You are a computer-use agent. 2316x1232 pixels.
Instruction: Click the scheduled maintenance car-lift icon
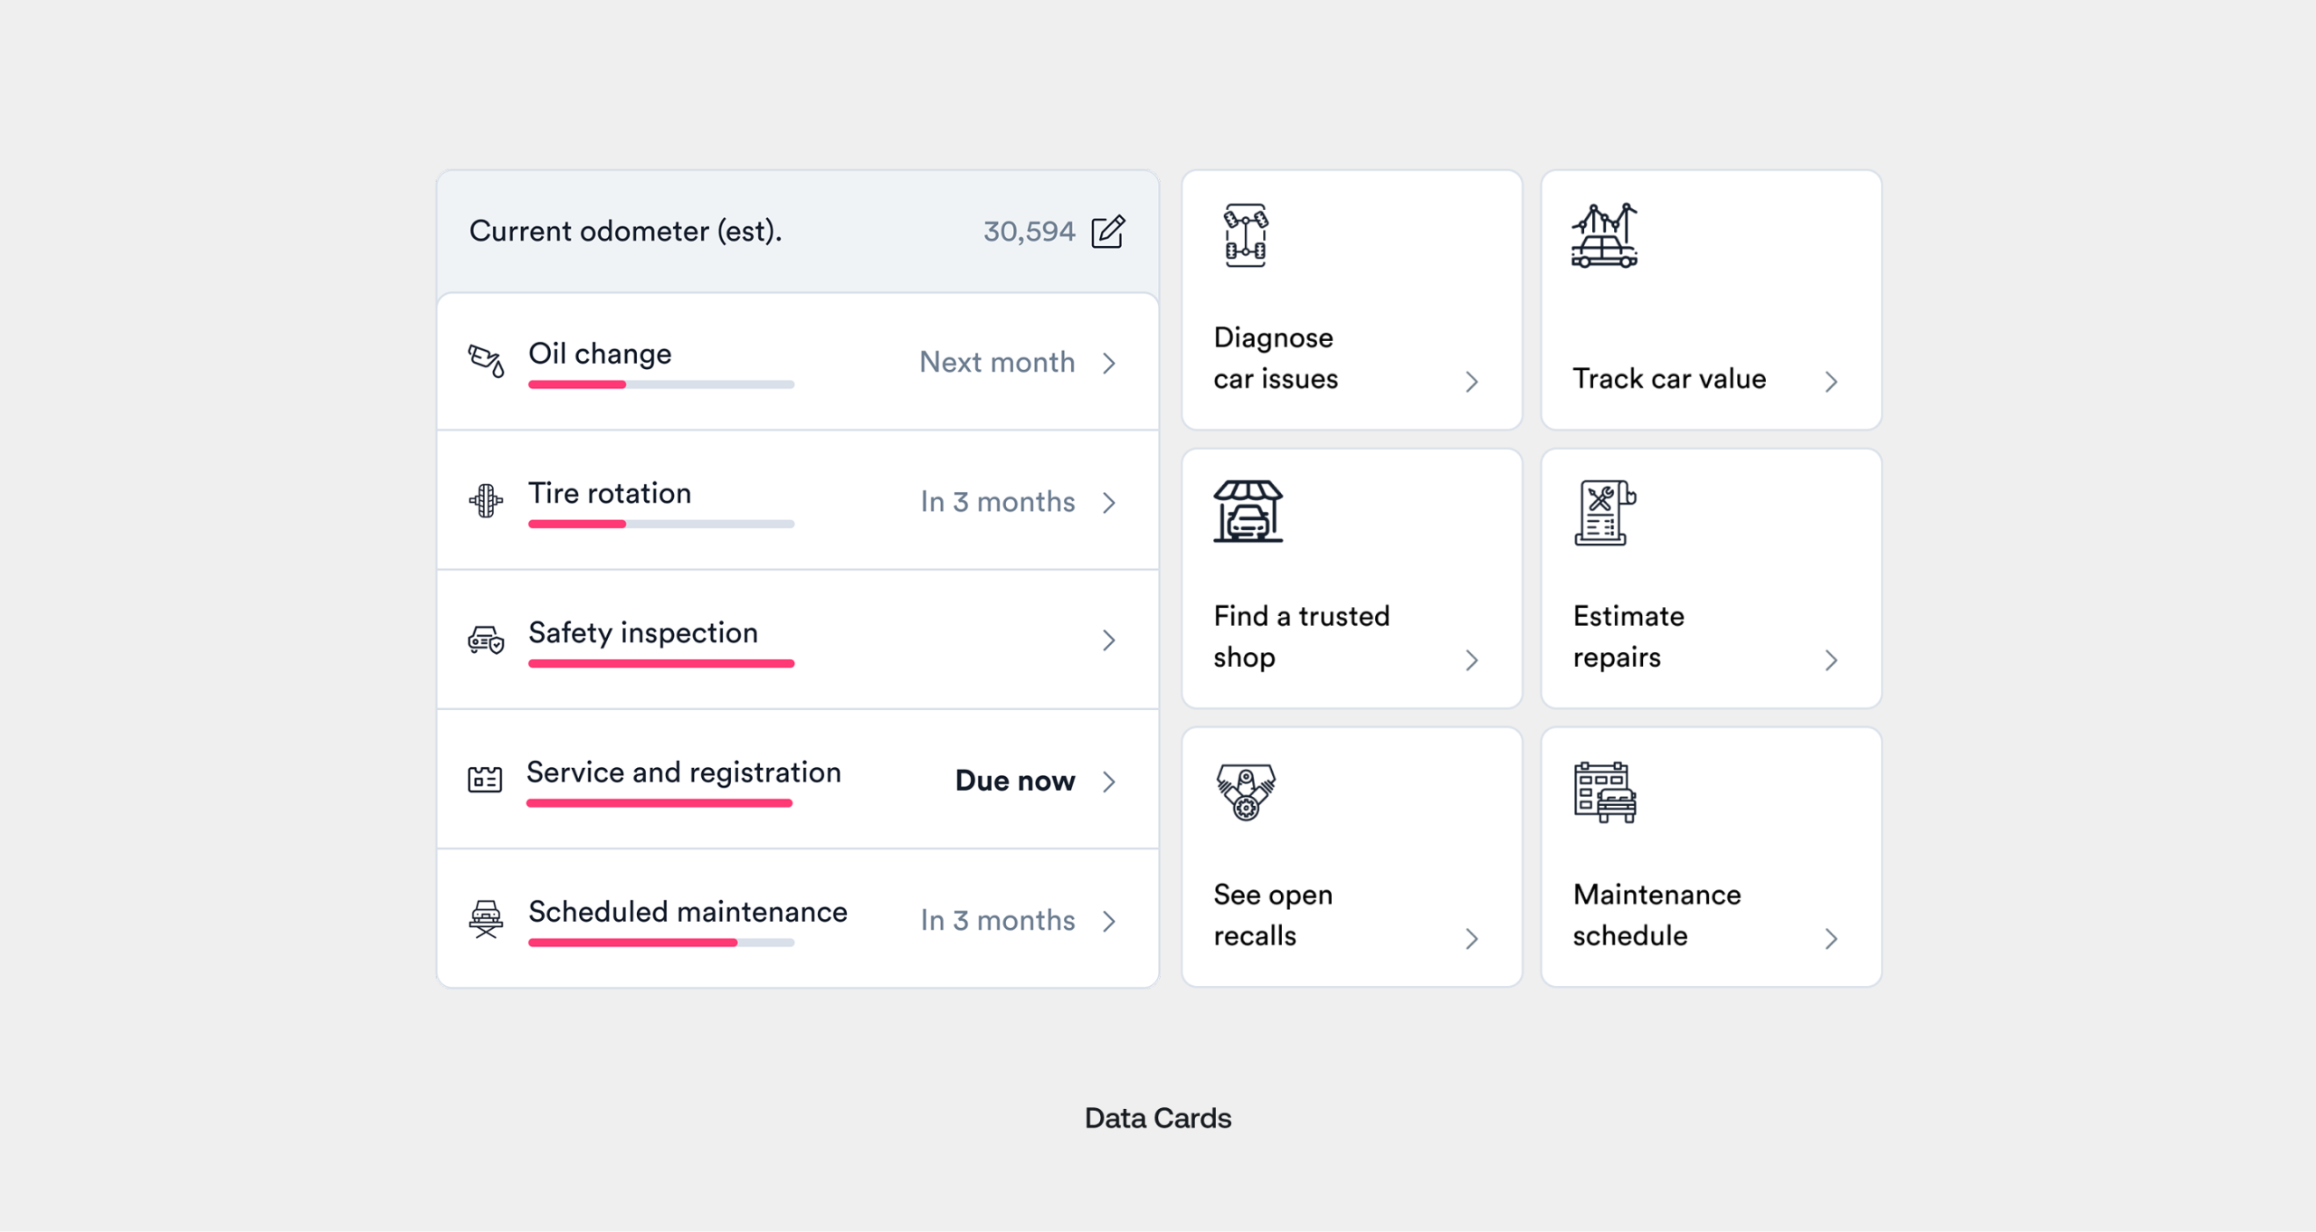486,919
